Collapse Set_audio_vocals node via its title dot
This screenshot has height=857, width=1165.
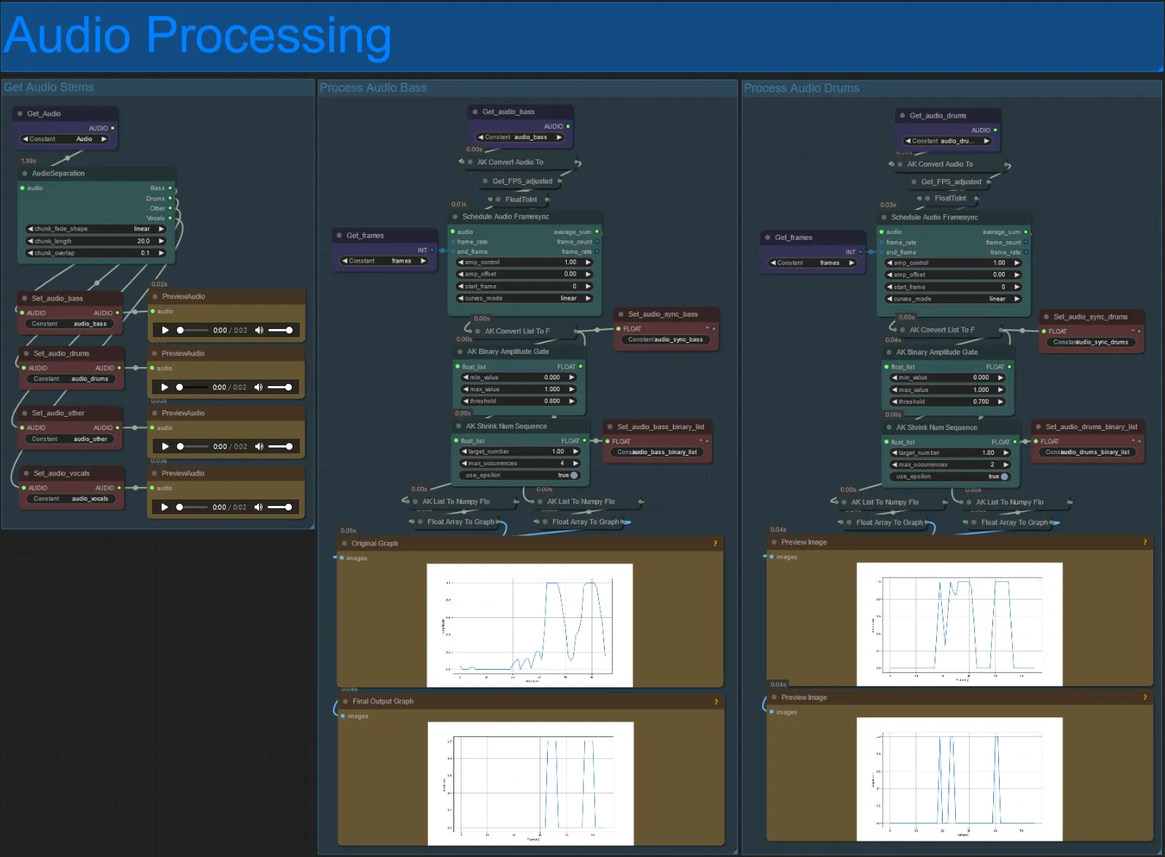pyautogui.click(x=26, y=474)
